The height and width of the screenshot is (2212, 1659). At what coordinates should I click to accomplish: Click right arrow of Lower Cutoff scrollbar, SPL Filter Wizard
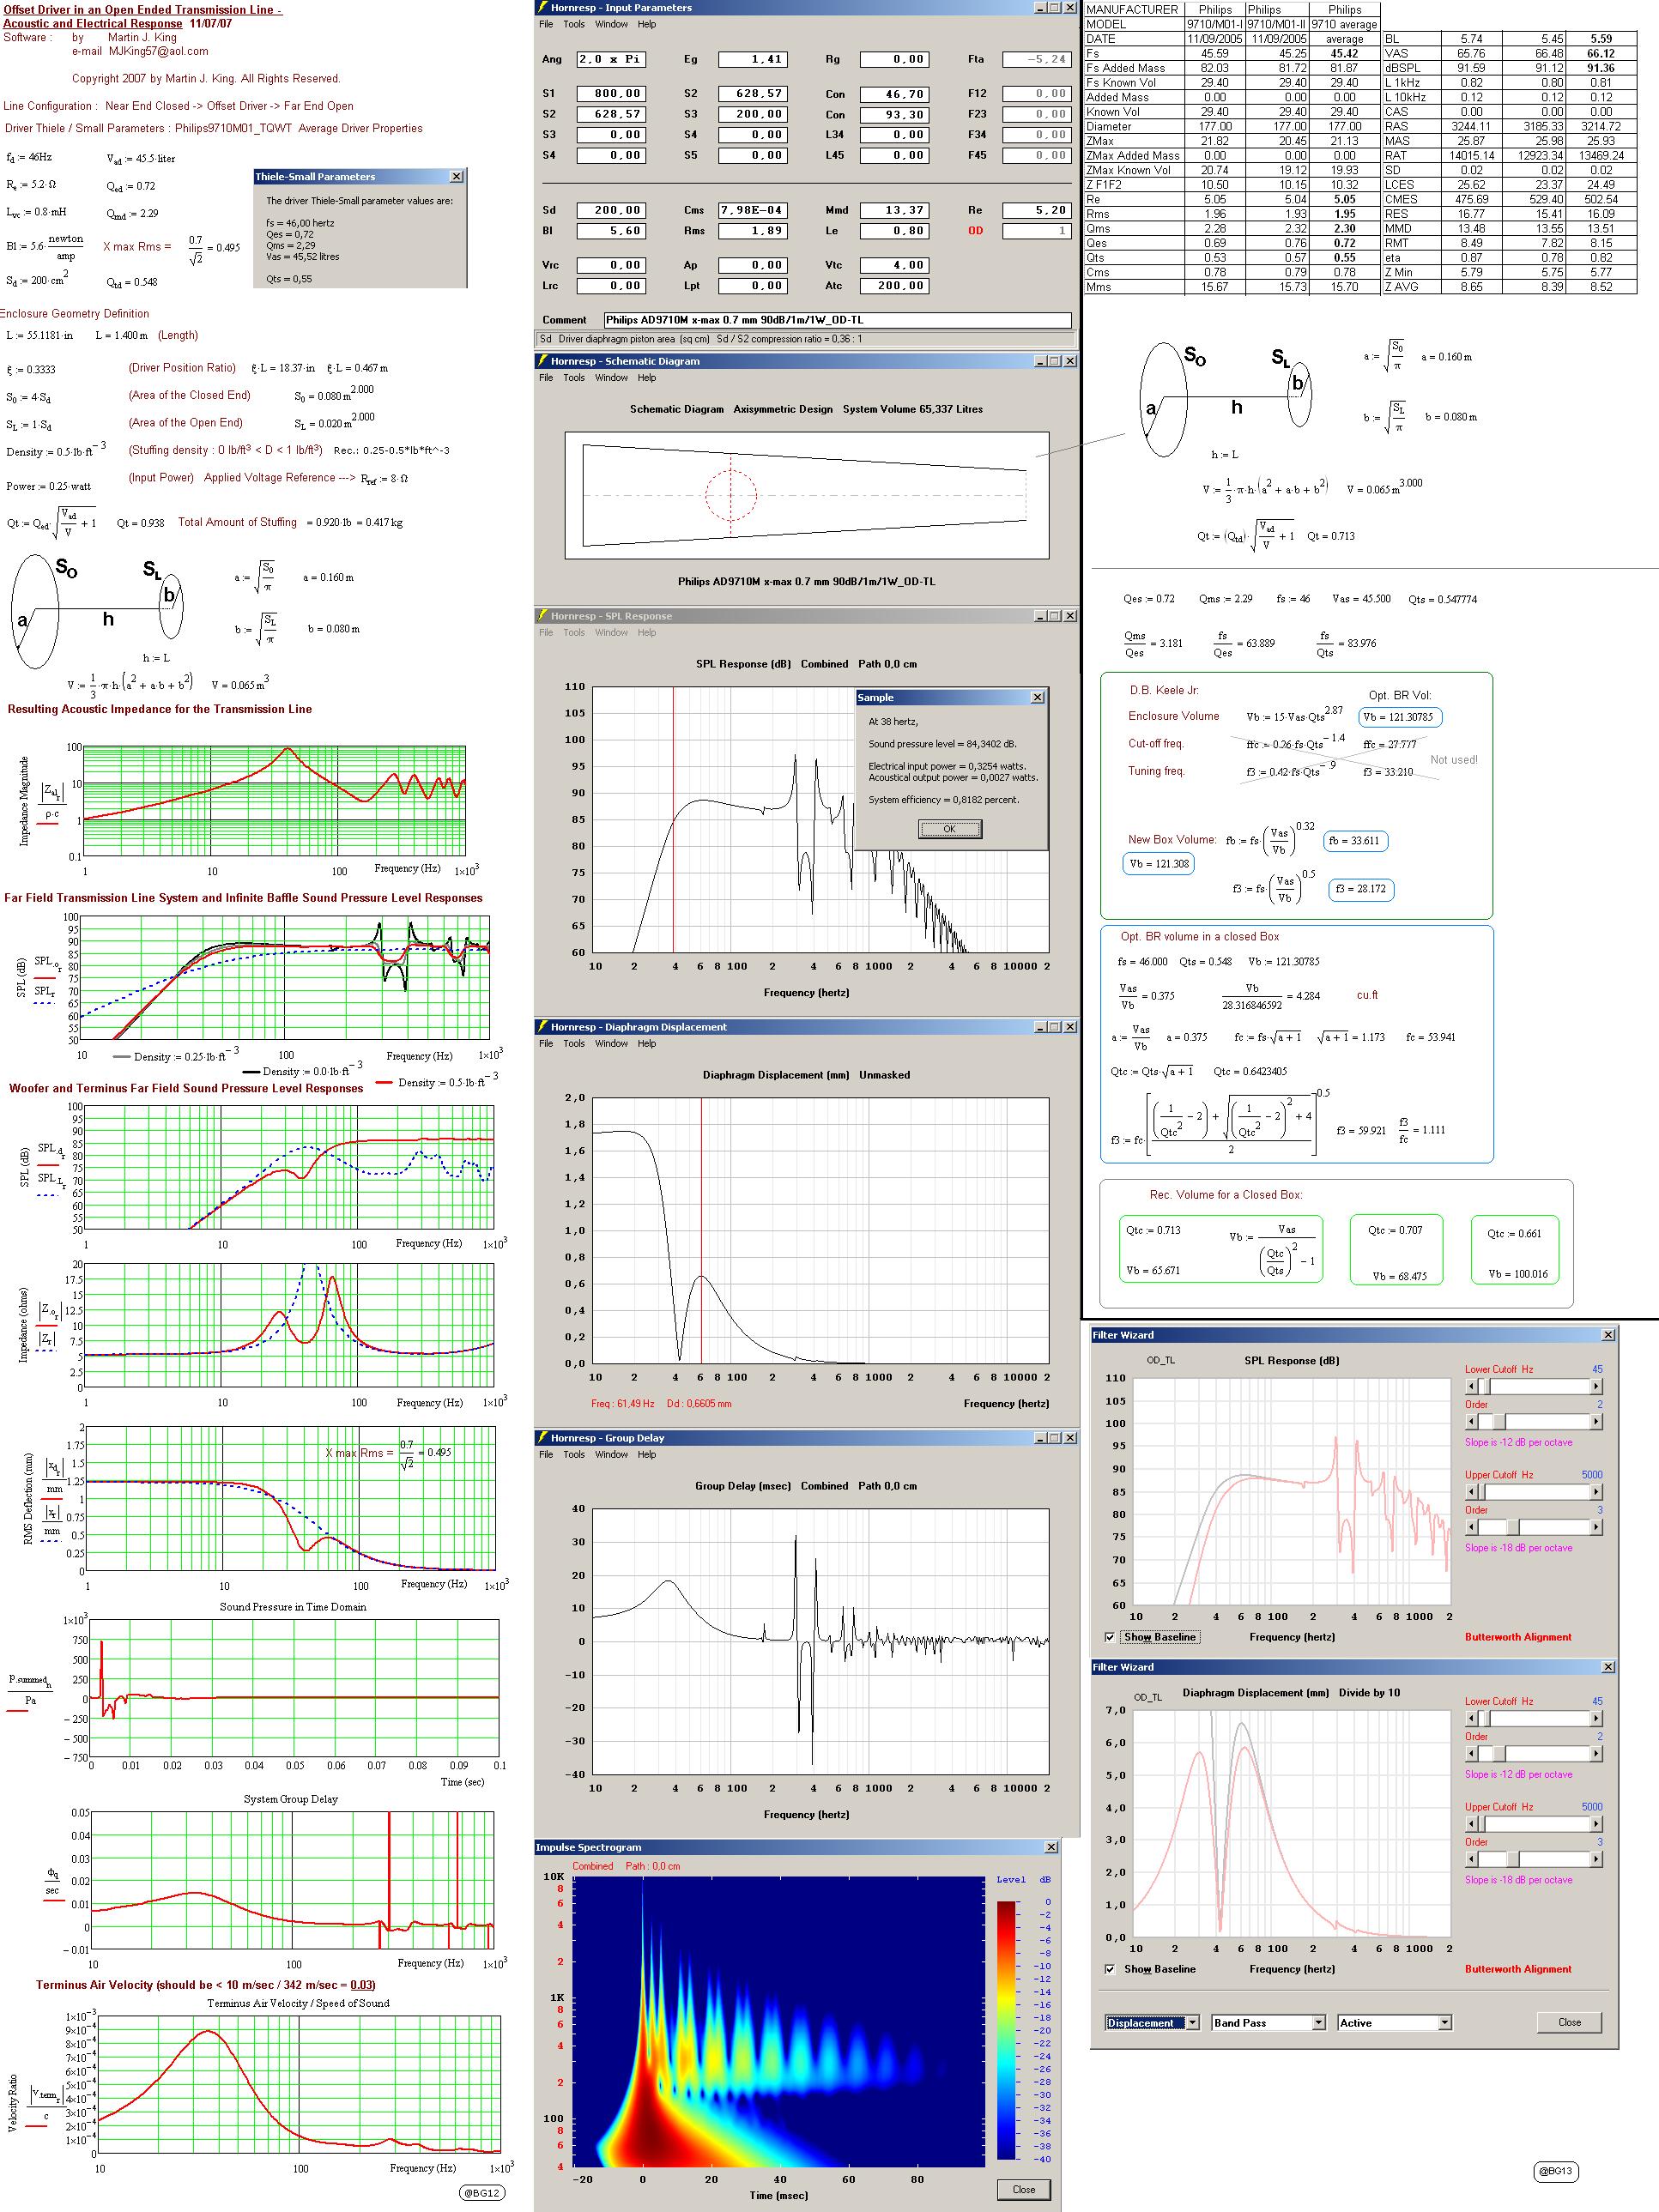point(1596,1386)
